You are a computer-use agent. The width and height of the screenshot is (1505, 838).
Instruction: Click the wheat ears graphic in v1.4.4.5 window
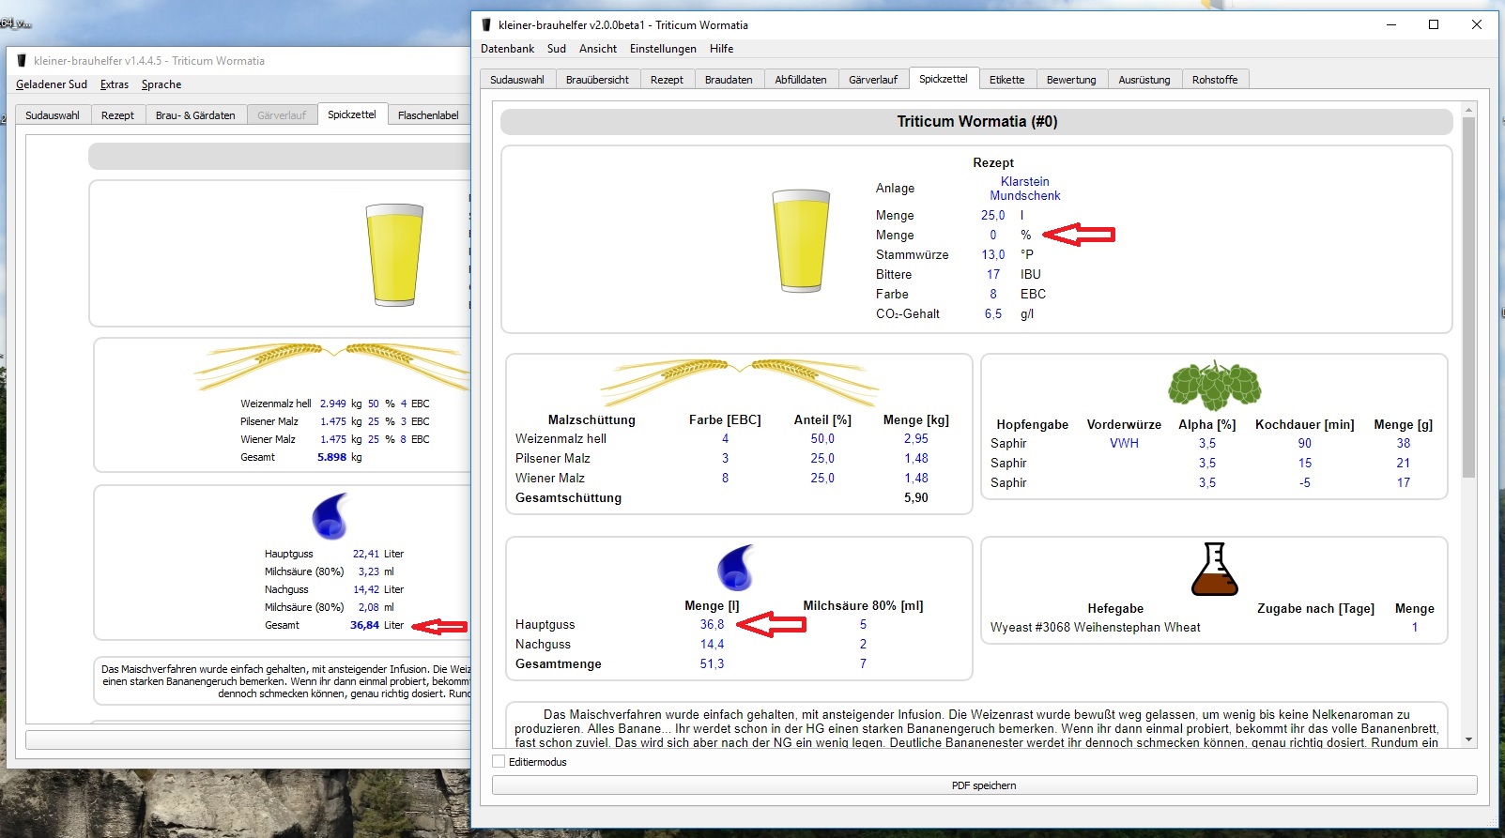click(333, 364)
